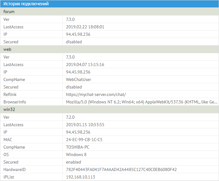Click the Windows 8 OS value
Image resolution: width=219 pixels, height=181 pixels.
click(x=76, y=155)
